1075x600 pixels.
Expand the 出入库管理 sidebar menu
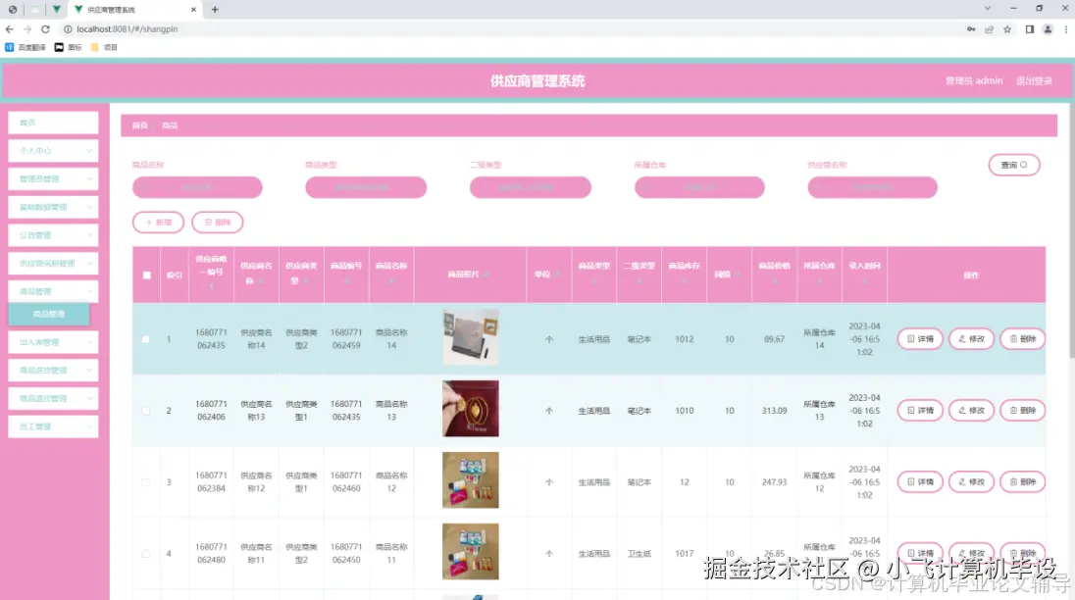point(52,341)
